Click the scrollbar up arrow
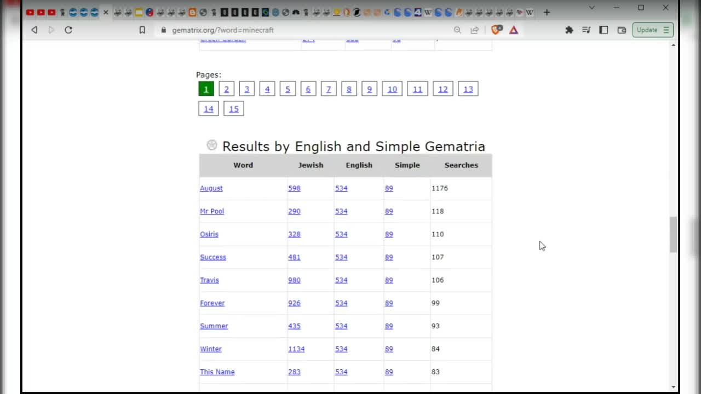Image resolution: width=701 pixels, height=394 pixels. point(674,45)
